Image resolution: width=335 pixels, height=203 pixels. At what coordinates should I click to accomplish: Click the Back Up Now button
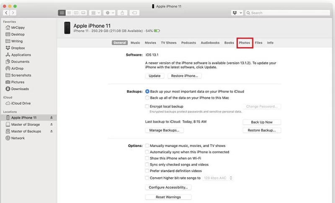[x=262, y=122]
